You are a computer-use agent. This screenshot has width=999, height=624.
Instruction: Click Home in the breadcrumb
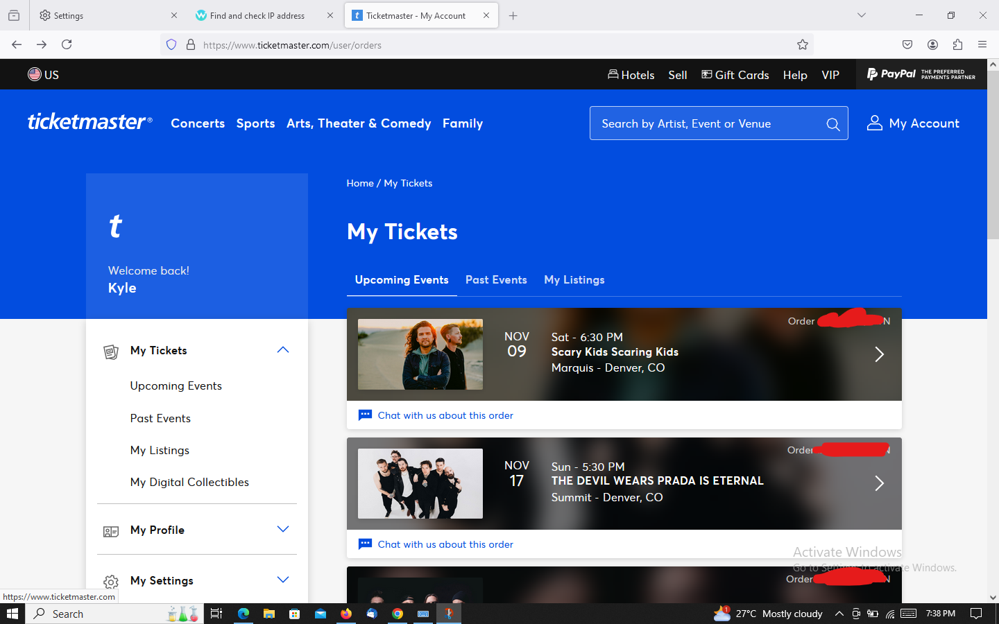point(360,183)
